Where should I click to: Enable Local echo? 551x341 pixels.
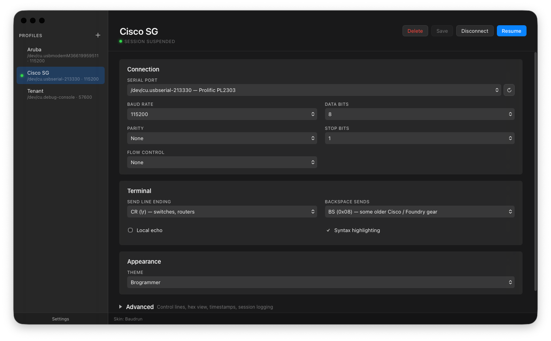pyautogui.click(x=130, y=230)
